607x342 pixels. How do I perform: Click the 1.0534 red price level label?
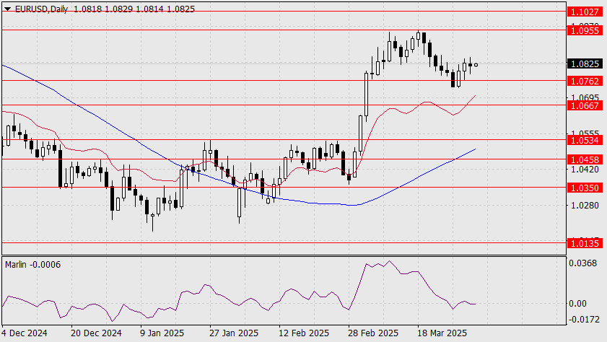(x=585, y=140)
